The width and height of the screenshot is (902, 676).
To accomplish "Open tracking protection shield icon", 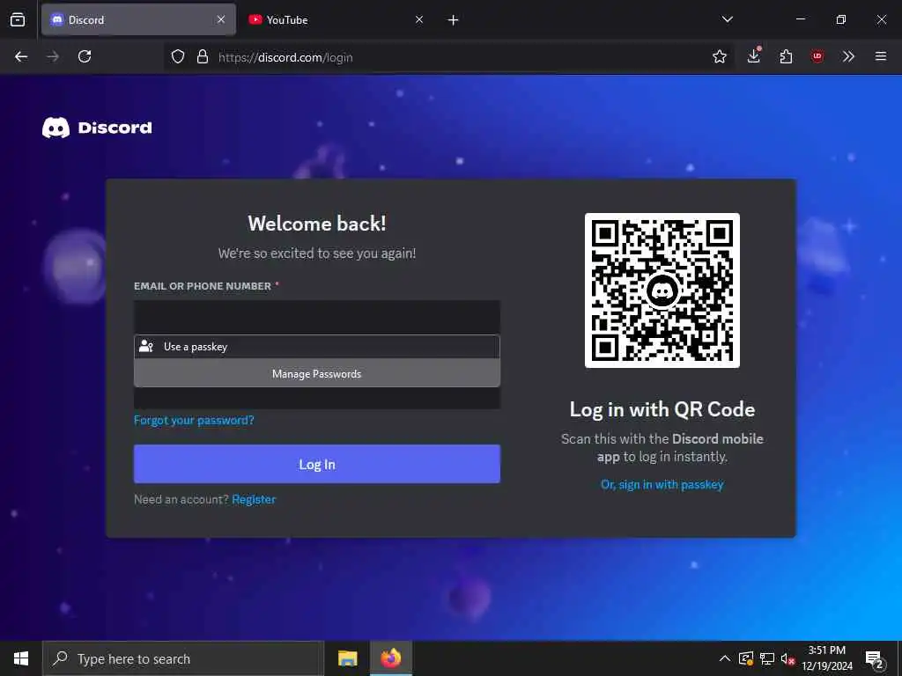I will click(x=178, y=56).
